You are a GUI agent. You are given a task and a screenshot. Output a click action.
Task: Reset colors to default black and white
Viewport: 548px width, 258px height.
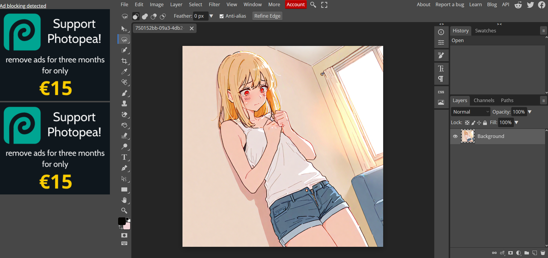click(x=128, y=219)
